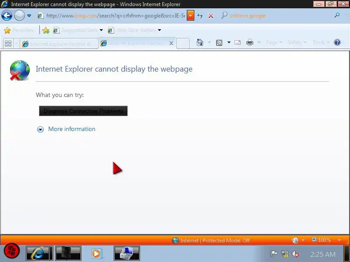Print the page with the printer icon
This screenshot has width=350, height=262.
click(249, 42)
